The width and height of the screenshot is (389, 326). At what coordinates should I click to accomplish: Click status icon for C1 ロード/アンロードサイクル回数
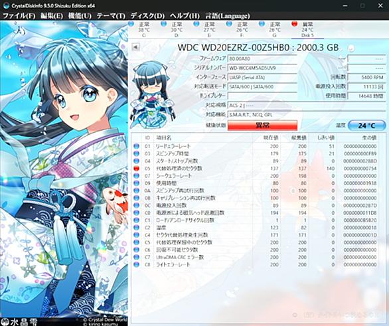coord(136,220)
